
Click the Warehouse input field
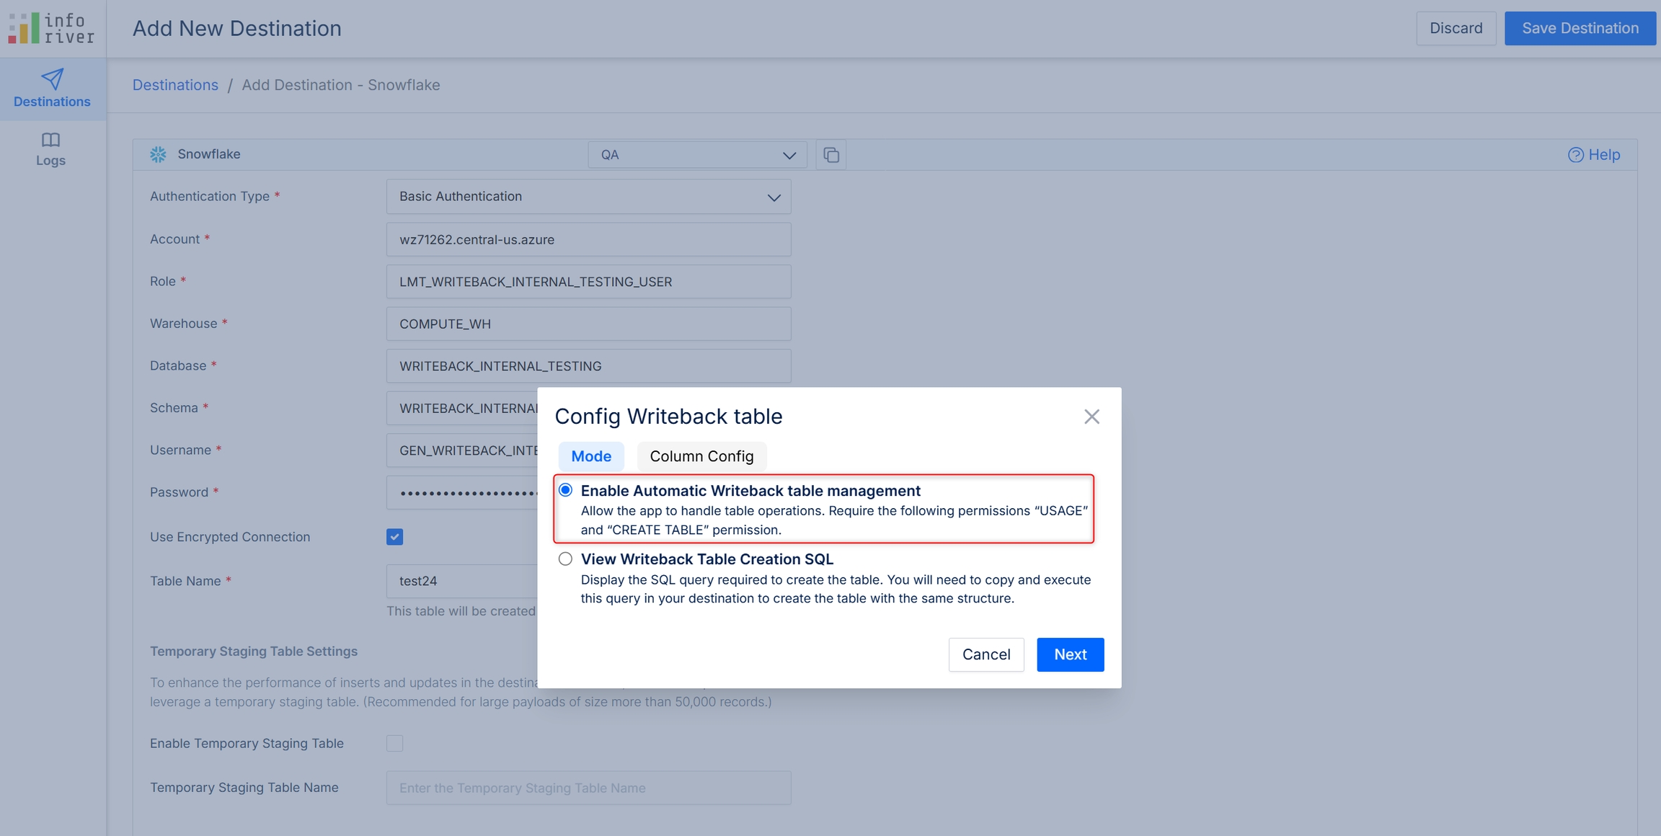[588, 324]
